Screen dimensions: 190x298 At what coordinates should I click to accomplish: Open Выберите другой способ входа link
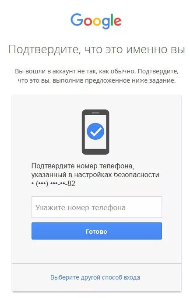click(95, 277)
